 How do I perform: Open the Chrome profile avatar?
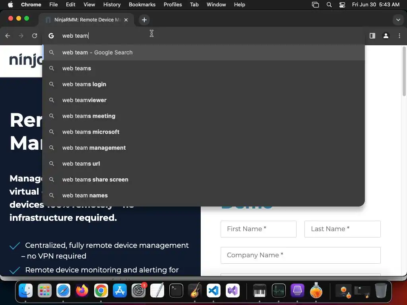point(386,36)
